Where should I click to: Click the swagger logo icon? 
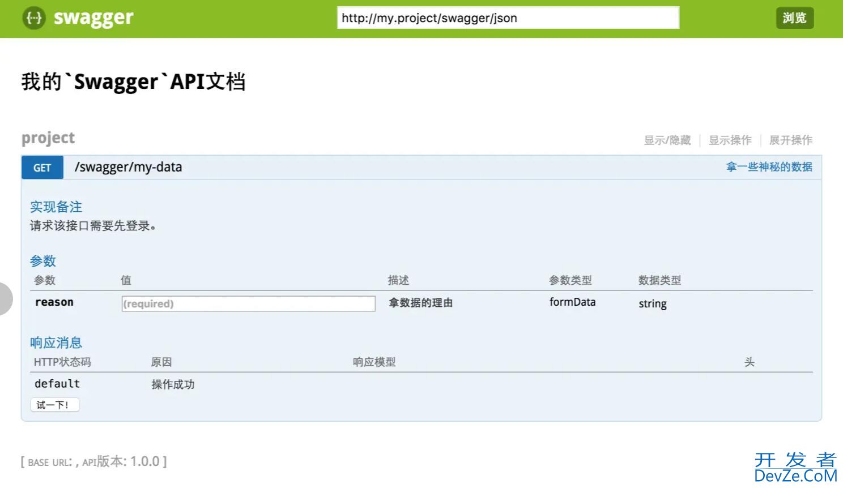tap(33, 18)
